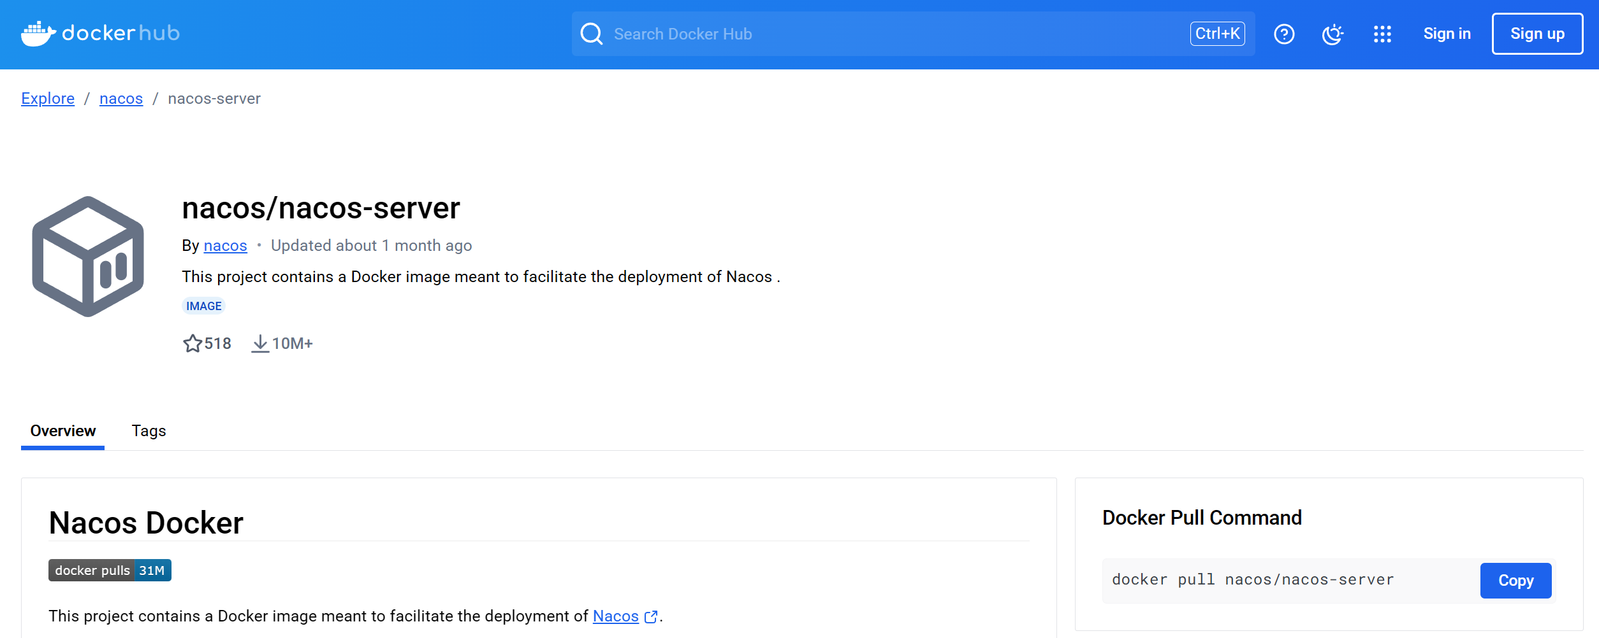Open the Nacos link in description
Viewport: 1599px width, 638px height.
click(x=615, y=616)
